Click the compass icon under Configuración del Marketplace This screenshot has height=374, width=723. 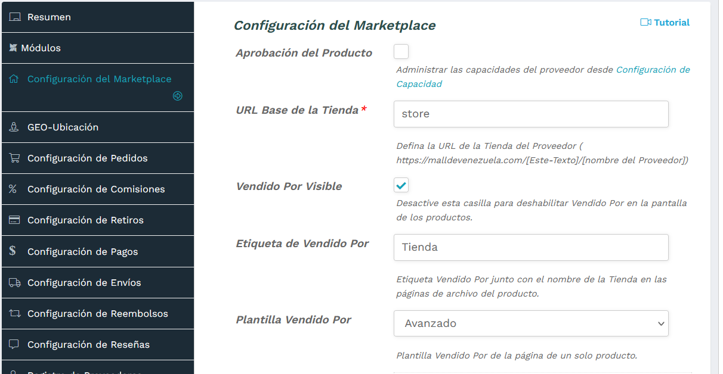tap(177, 96)
